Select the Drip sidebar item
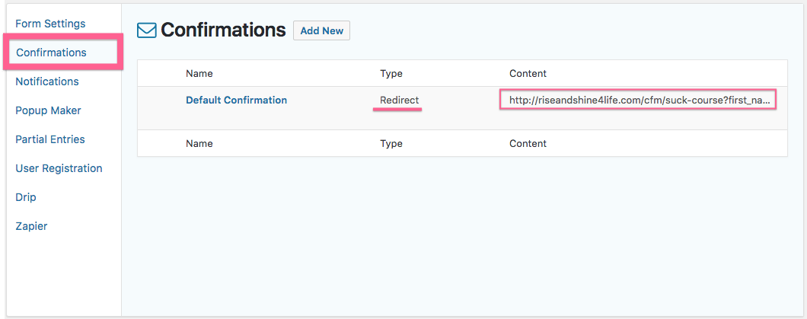Image resolution: width=807 pixels, height=319 pixels. [26, 197]
